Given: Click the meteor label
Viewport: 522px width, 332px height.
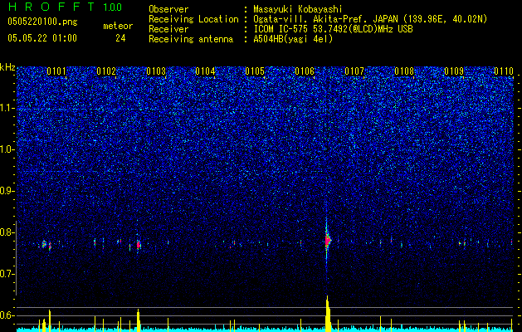Looking at the screenshot, I should pos(118,26).
